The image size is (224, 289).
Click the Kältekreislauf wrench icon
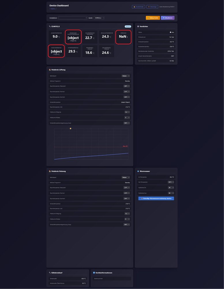coord(50,273)
